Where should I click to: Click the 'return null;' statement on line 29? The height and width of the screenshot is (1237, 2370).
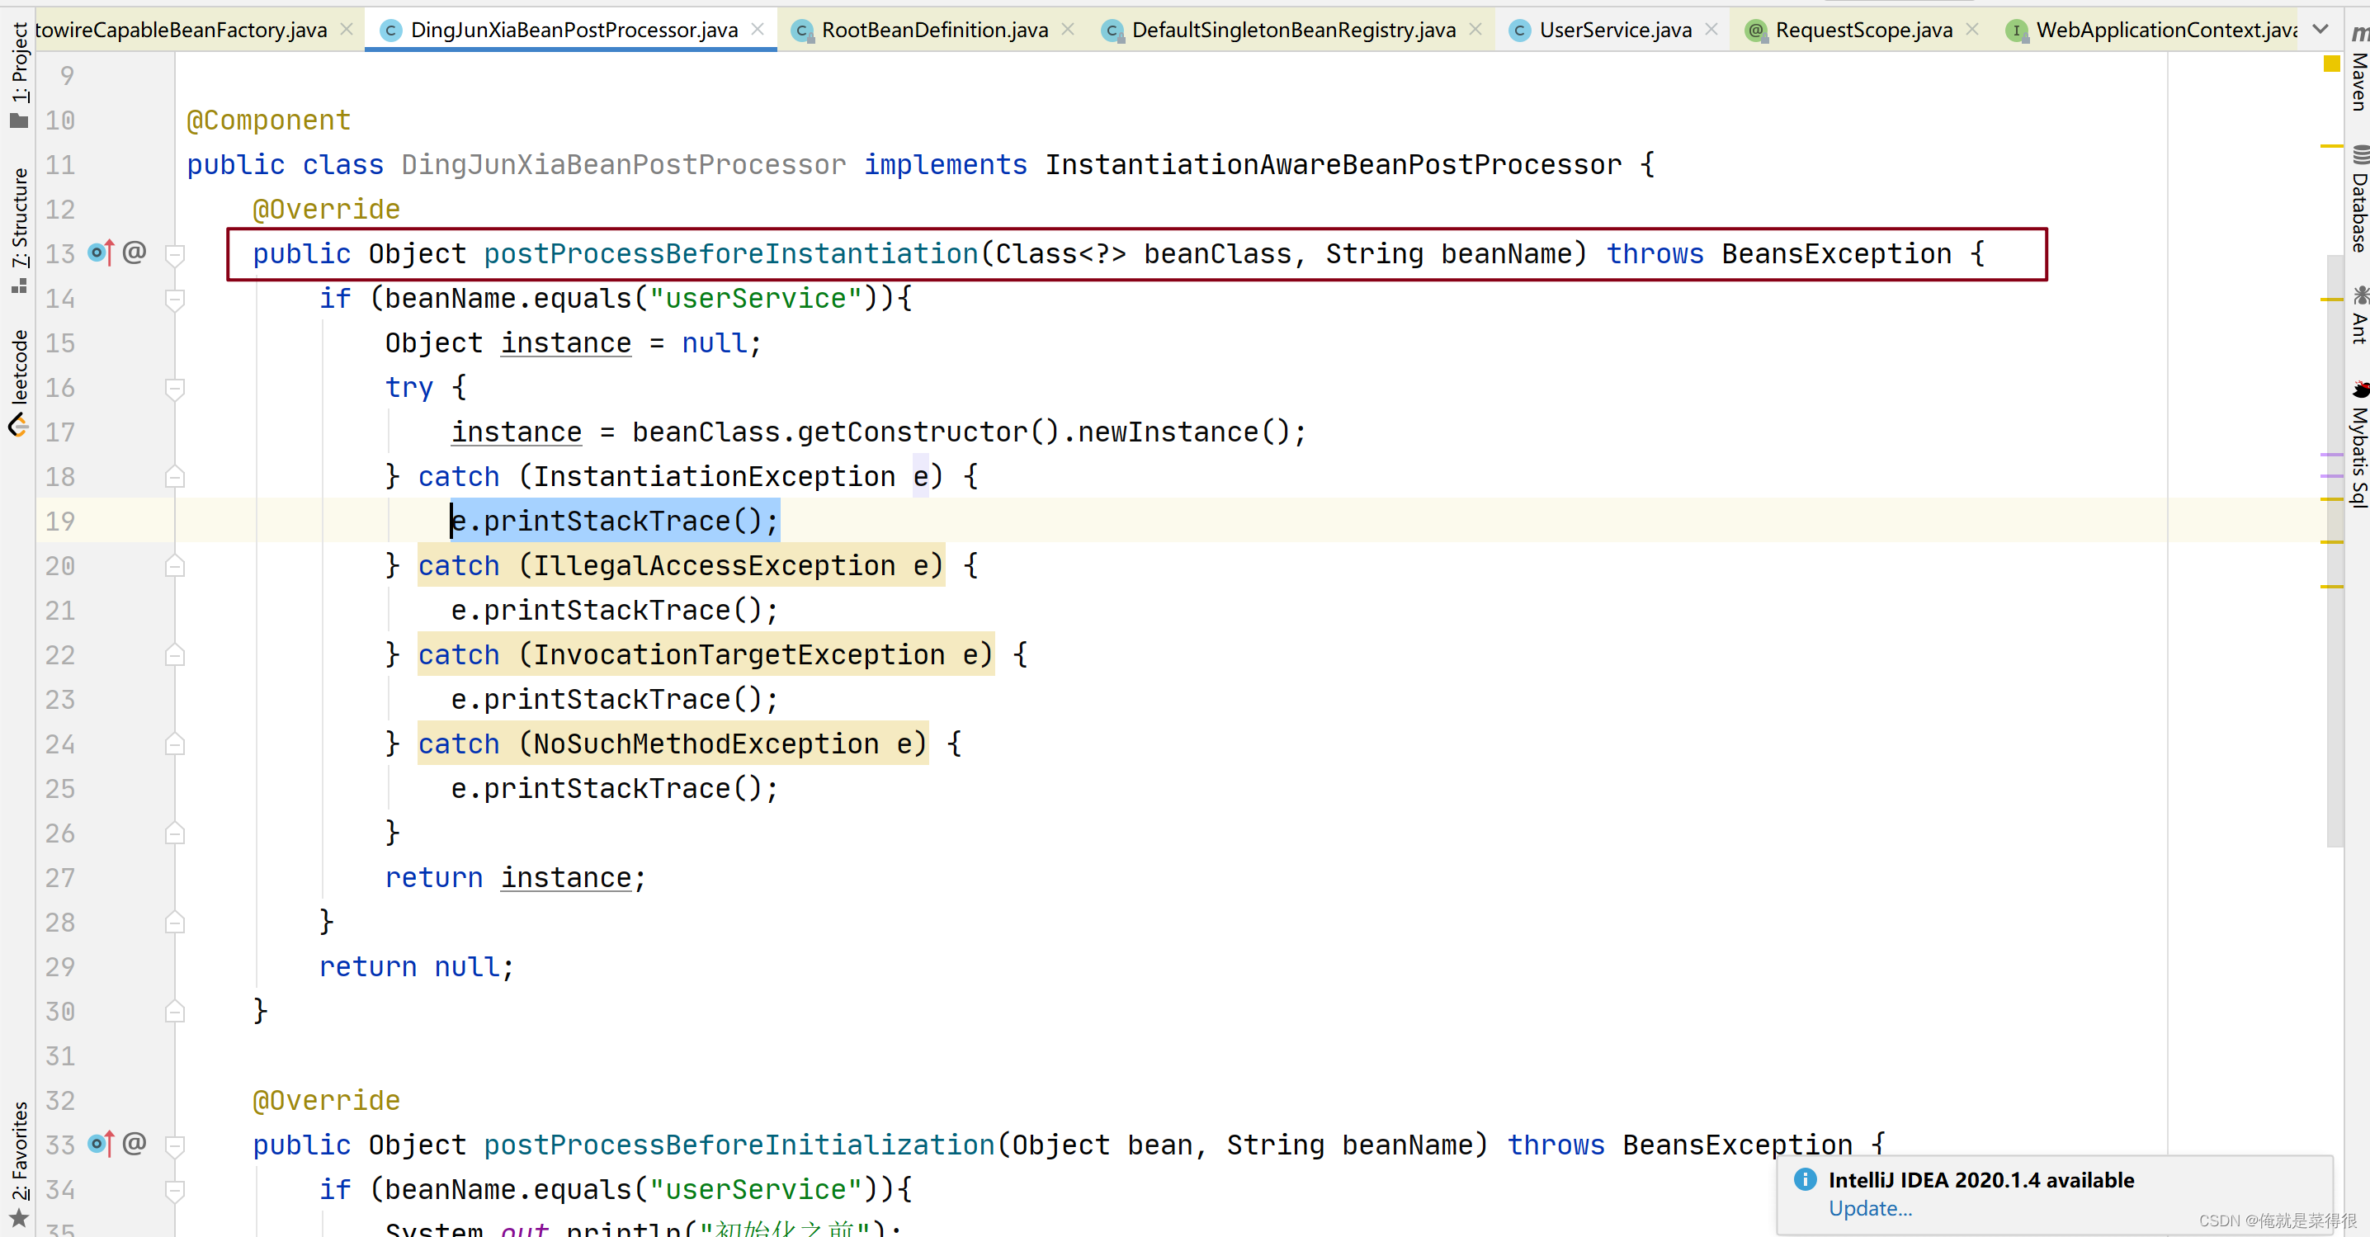click(416, 966)
